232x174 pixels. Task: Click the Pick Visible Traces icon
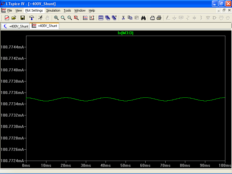85,18
